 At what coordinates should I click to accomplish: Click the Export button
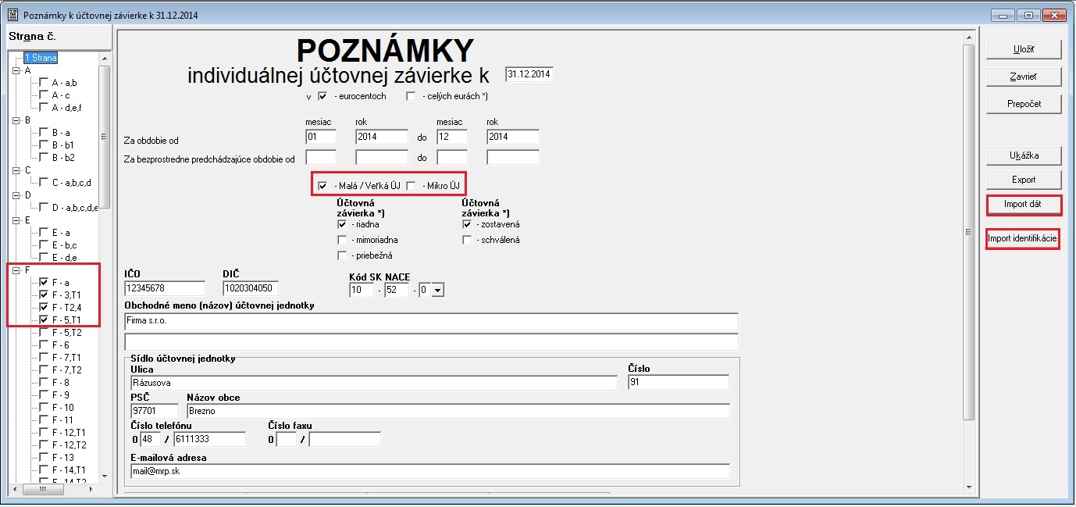click(x=1024, y=180)
